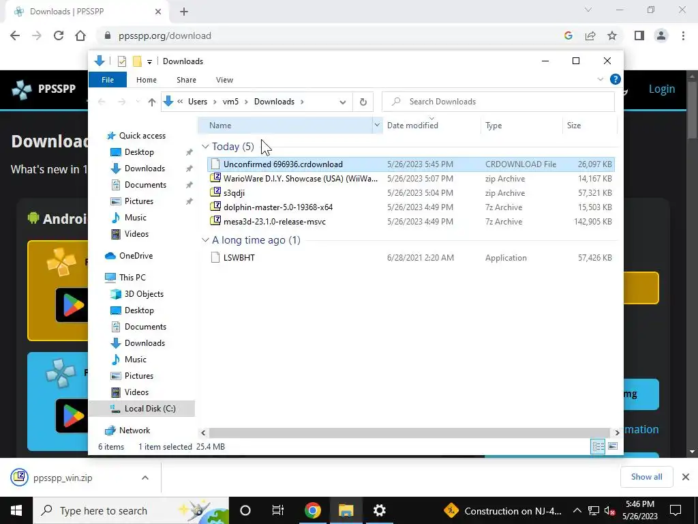This screenshot has height=524, width=698.
Task: Open ppsspp_win.zip download options arrow
Action: (145, 477)
